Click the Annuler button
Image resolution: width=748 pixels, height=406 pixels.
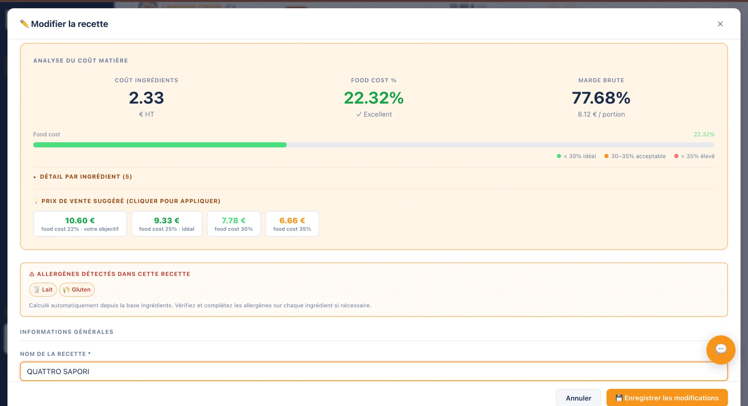click(x=578, y=398)
